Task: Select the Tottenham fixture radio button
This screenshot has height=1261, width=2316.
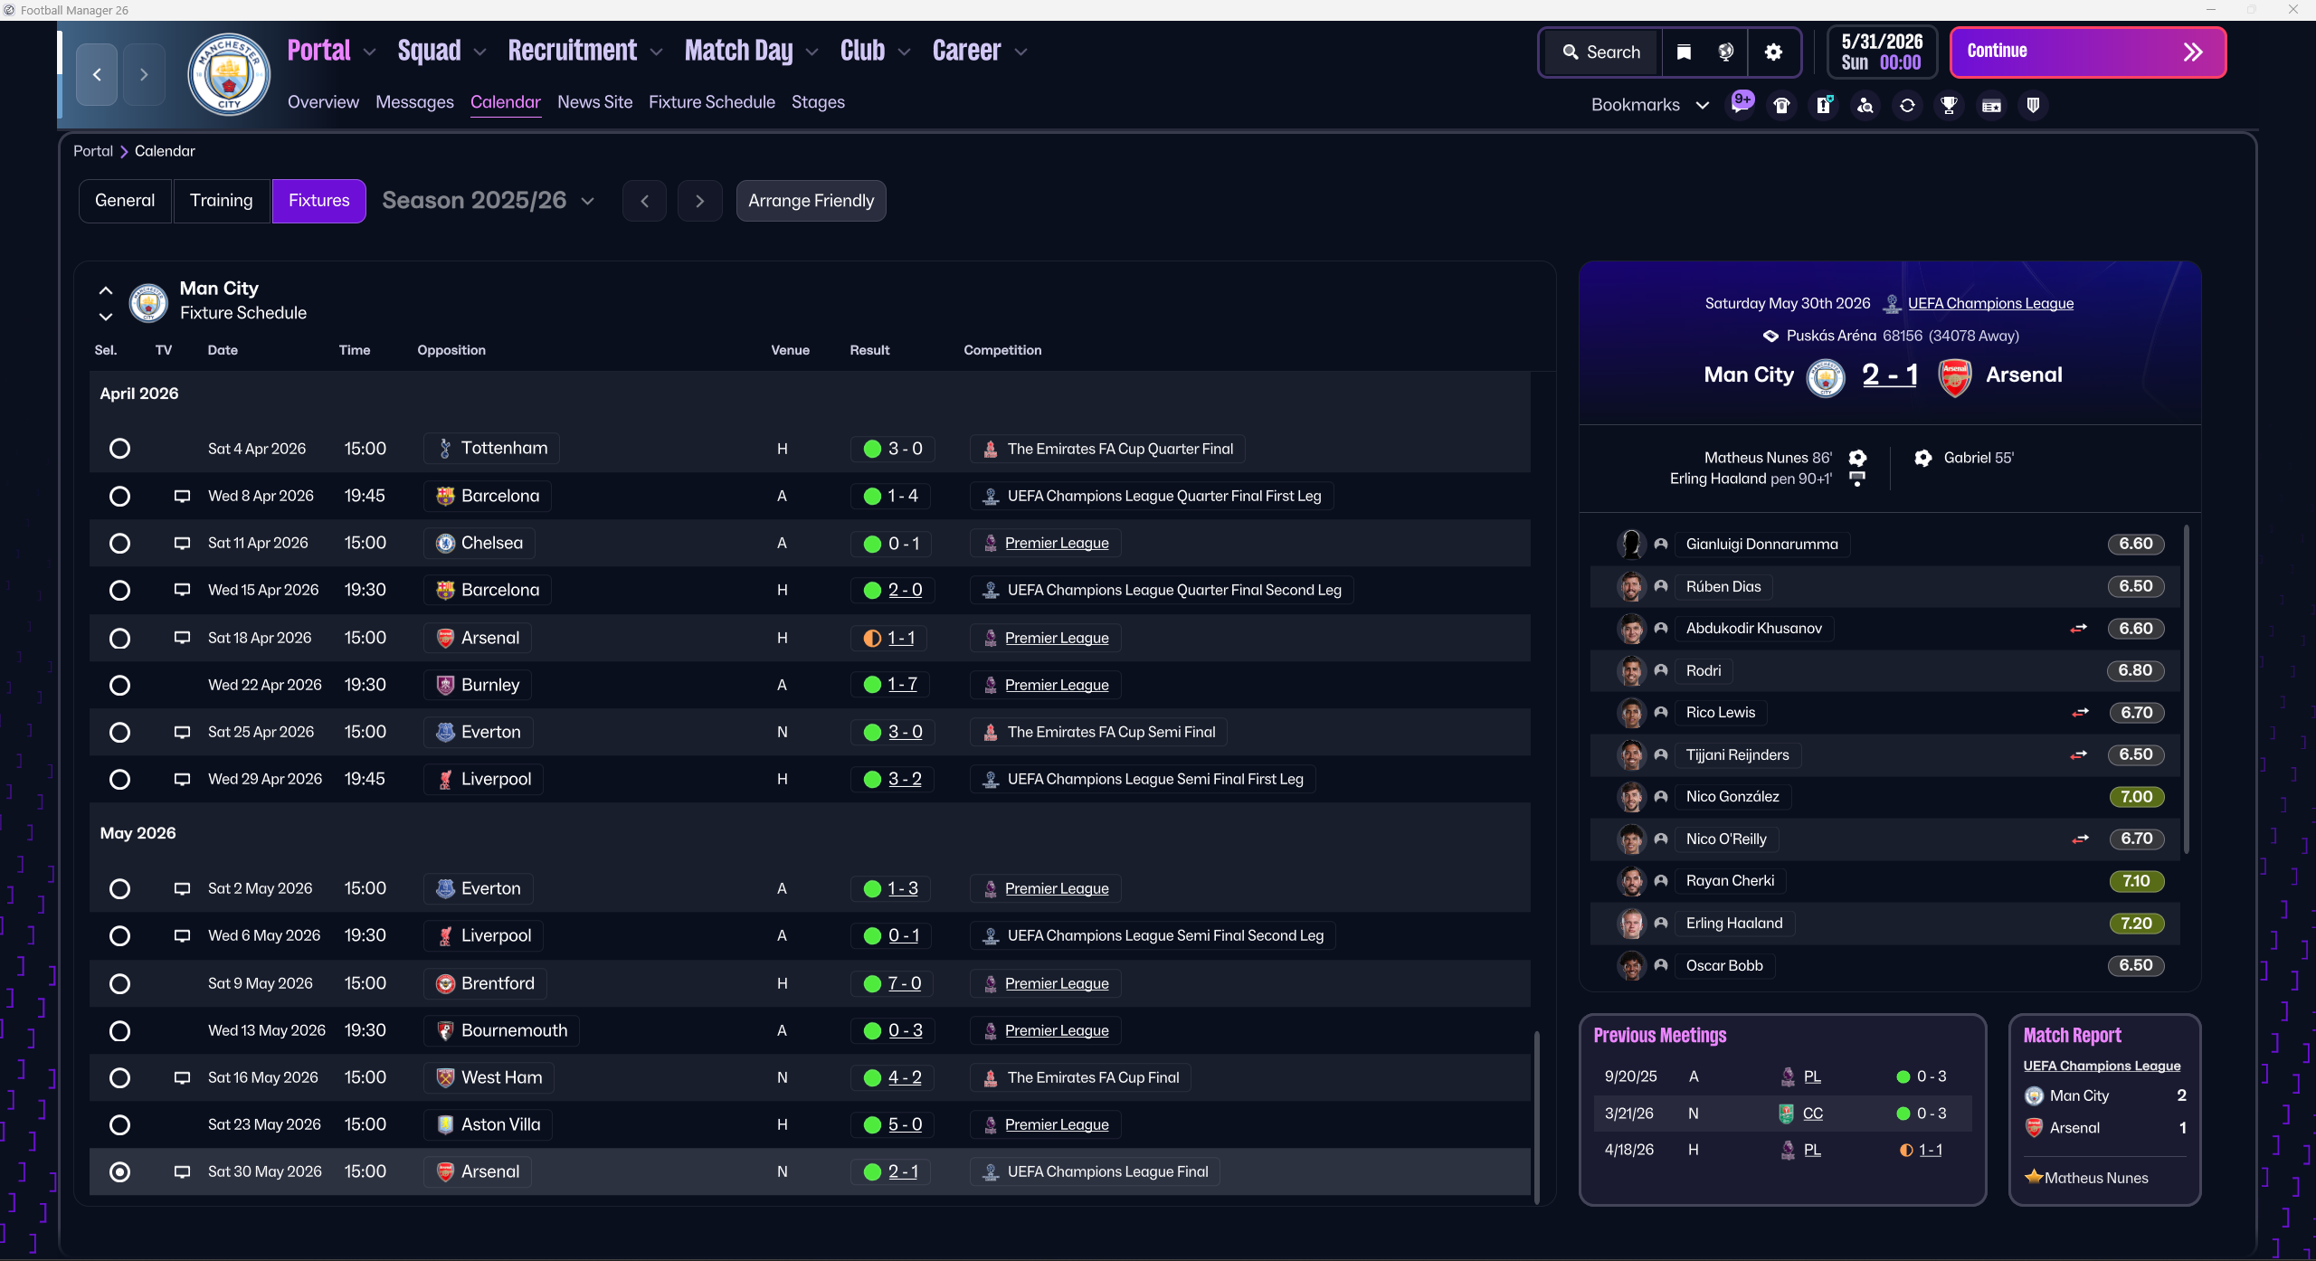Action: point(119,449)
